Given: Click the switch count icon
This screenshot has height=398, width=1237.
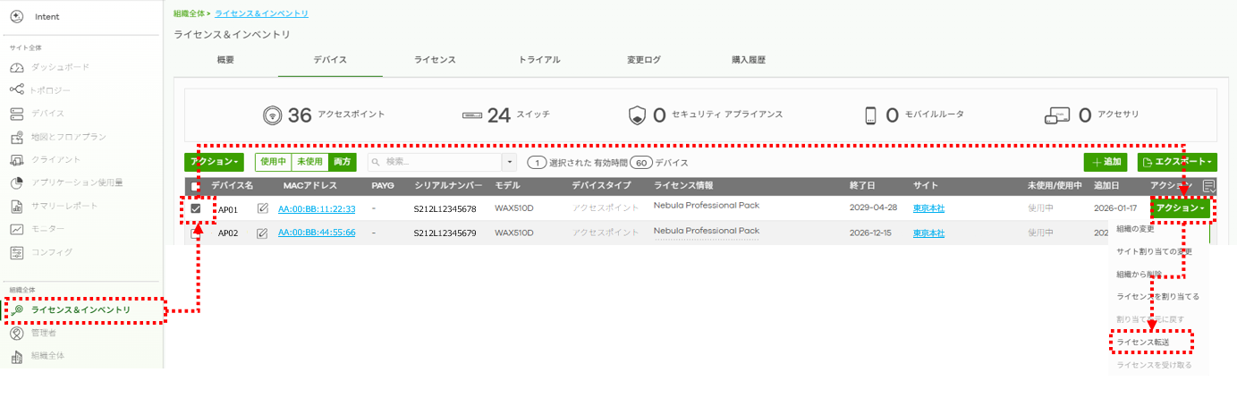Looking at the screenshot, I should (x=472, y=114).
